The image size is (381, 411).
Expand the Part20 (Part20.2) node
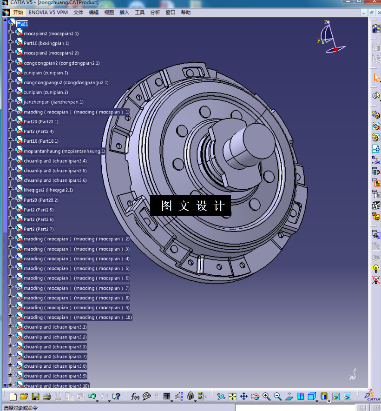[x=10, y=199]
